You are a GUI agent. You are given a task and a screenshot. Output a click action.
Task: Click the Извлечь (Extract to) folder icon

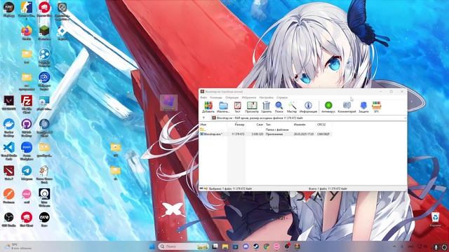pos(223,107)
